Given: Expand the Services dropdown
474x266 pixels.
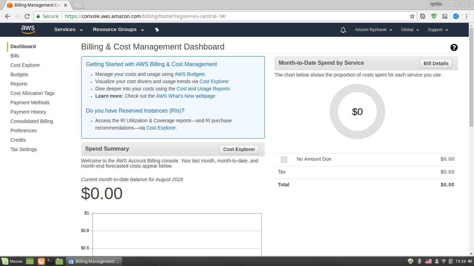Looking at the screenshot, I should click(x=68, y=30).
